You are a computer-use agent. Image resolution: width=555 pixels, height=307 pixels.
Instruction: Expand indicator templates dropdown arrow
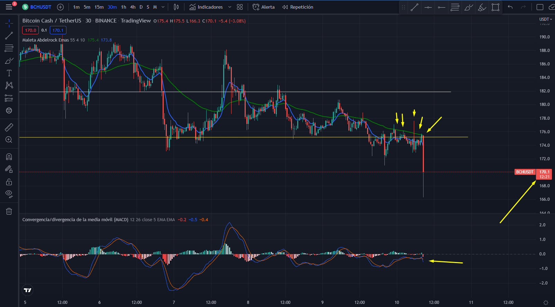coord(229,7)
